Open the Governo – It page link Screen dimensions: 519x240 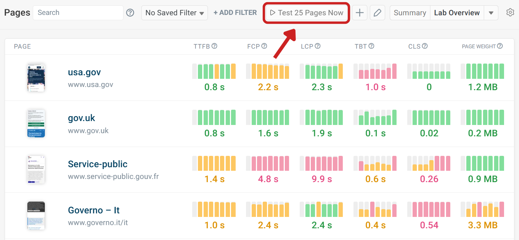tap(94, 210)
